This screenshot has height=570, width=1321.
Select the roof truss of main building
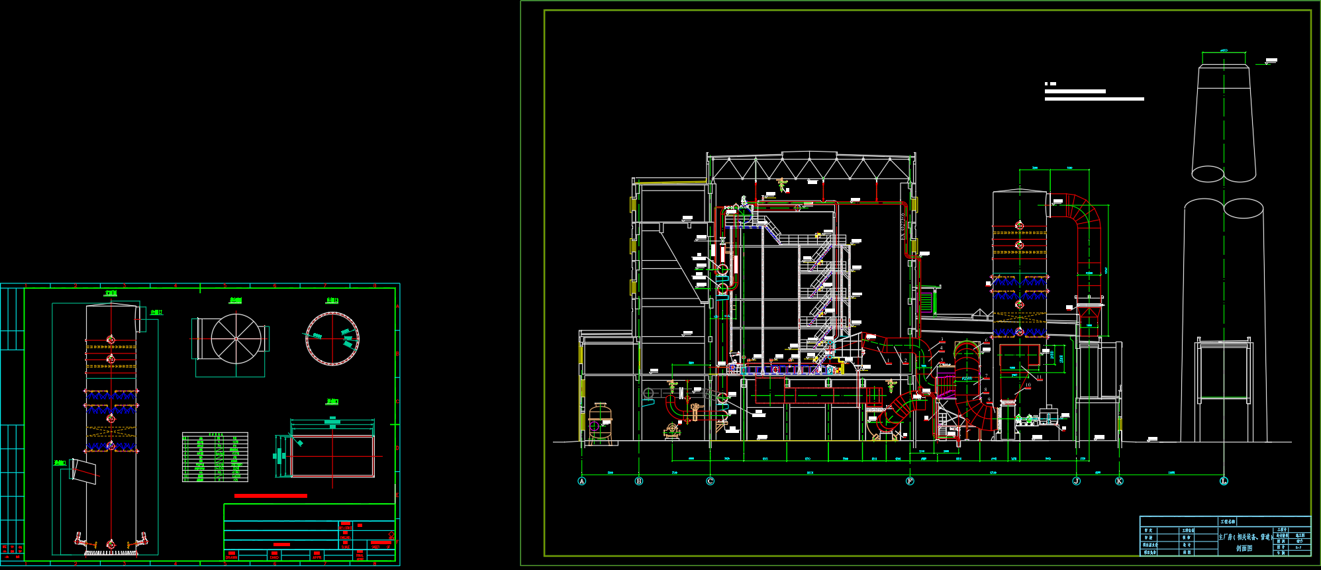coord(811,166)
